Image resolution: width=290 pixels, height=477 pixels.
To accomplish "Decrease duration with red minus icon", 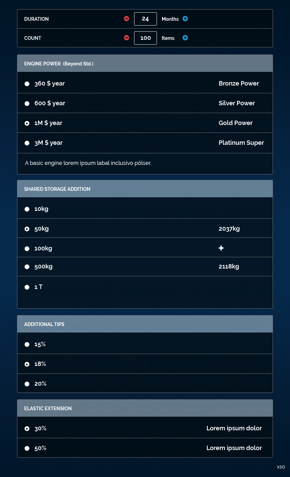I will pos(127,19).
